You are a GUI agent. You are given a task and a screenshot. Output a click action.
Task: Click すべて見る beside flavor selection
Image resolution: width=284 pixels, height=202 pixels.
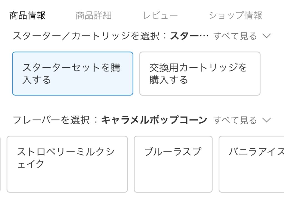235,120
